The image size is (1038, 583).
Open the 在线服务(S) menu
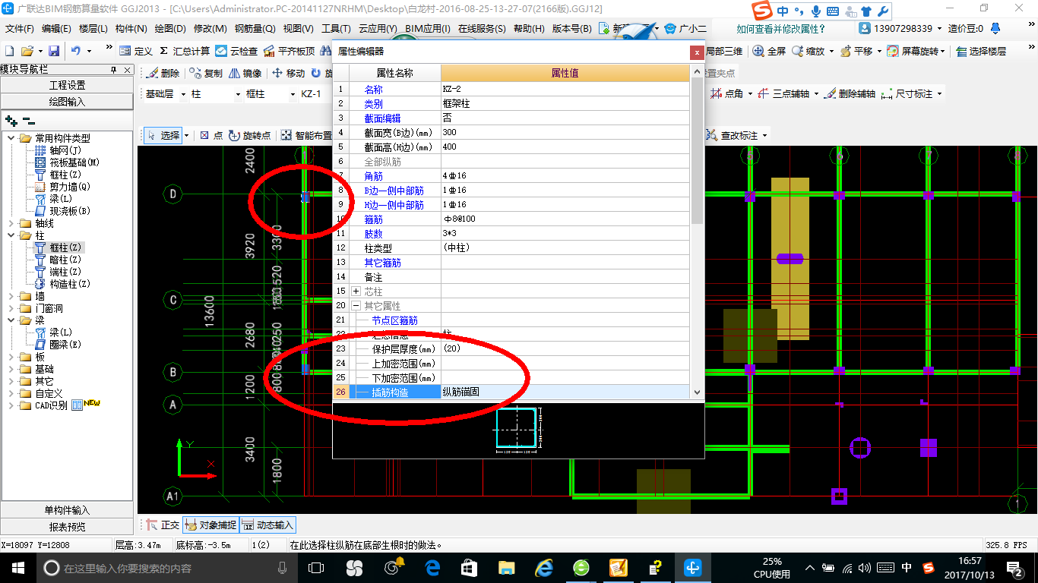pos(482,29)
